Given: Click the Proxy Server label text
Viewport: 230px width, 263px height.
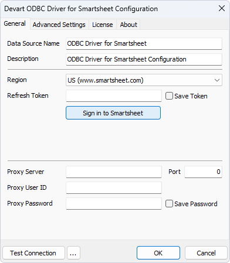Looking at the screenshot, I should 26,172.
